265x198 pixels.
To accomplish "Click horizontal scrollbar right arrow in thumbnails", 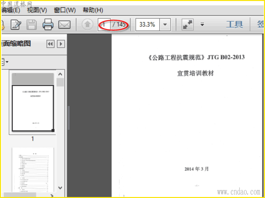I will (x=52, y=196).
